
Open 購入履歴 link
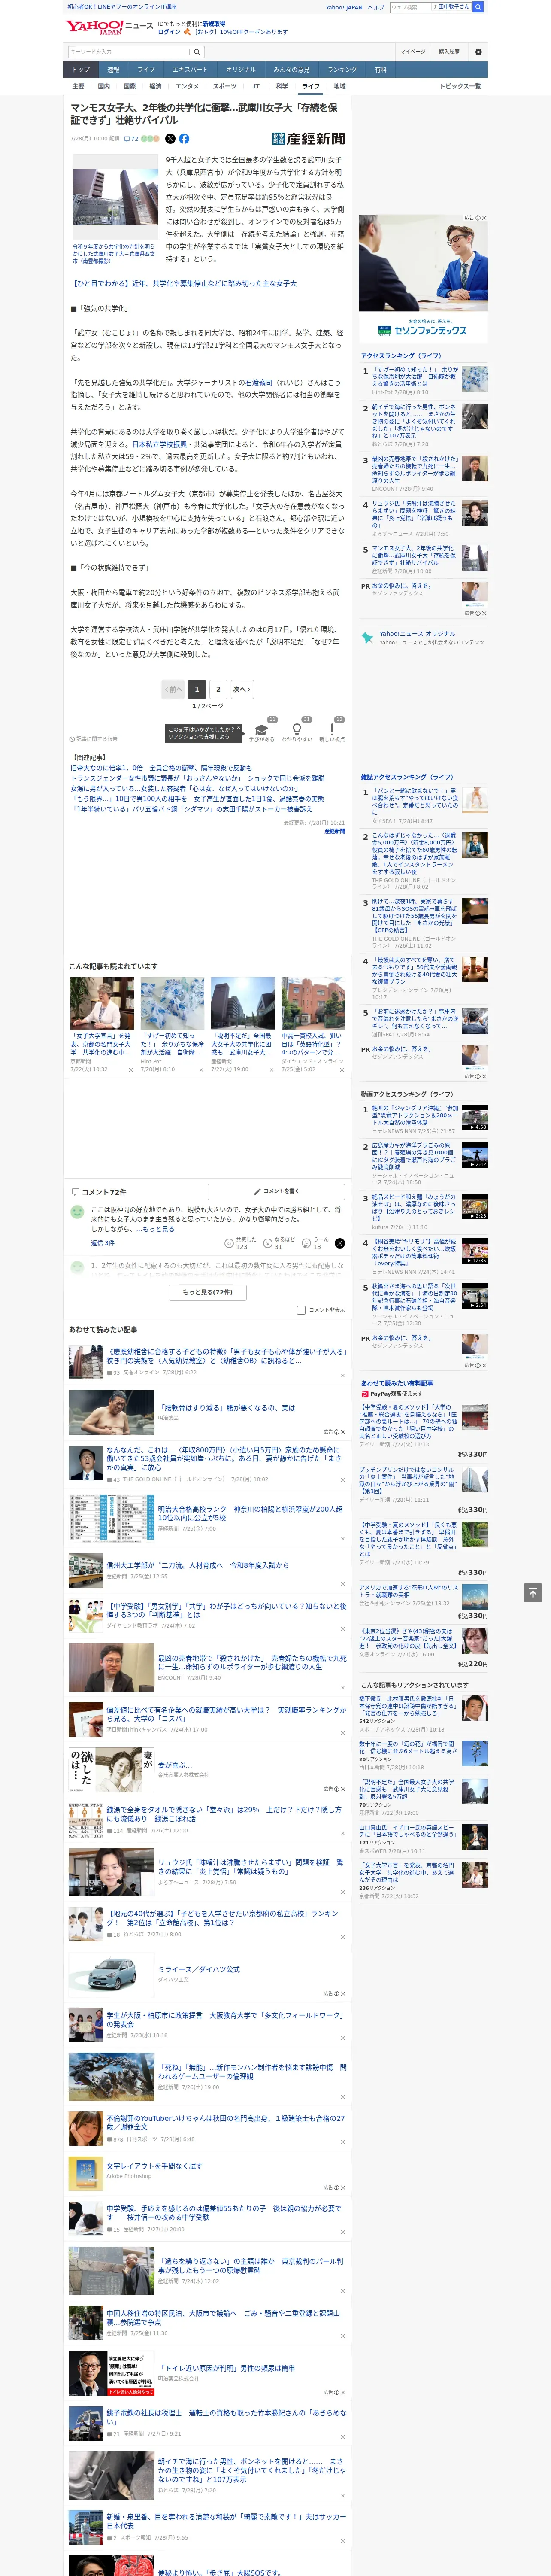(x=449, y=51)
